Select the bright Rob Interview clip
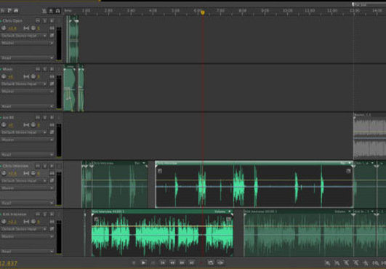Image resolution: width=386 pixels, height=269 pixels. 163,233
